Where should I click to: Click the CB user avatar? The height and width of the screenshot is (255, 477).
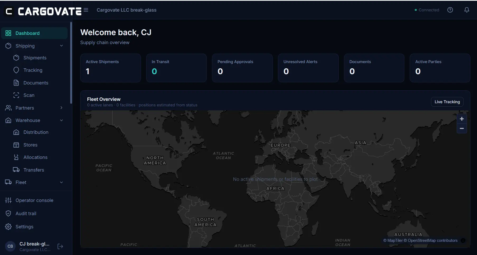click(x=10, y=246)
